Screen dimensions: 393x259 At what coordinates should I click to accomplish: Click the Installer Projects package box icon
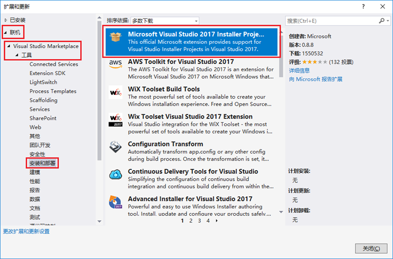pyautogui.click(x=115, y=37)
